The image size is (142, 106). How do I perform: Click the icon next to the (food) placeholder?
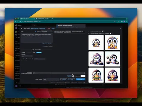(34, 53)
